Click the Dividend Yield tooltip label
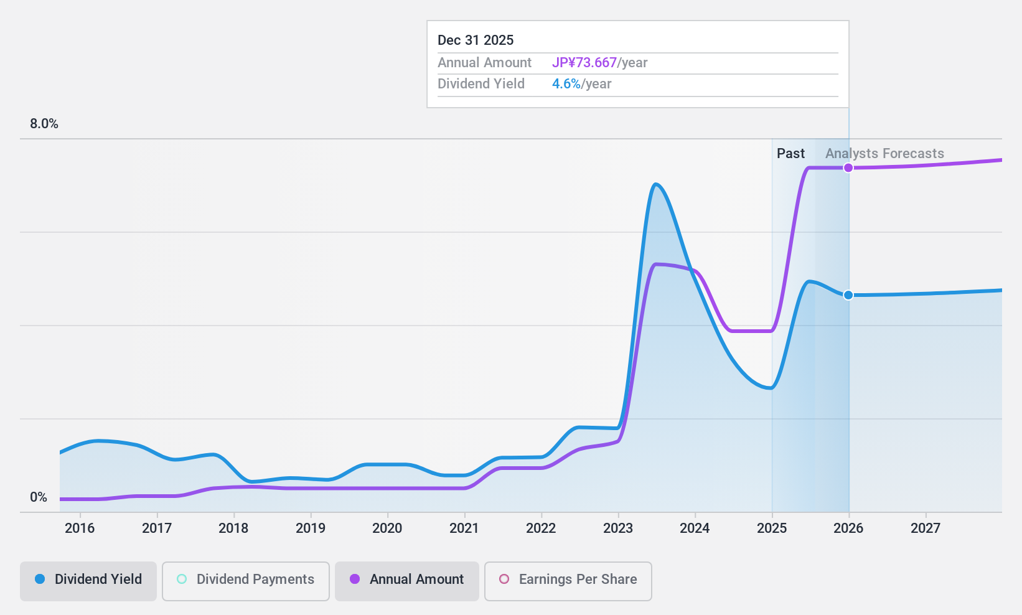 pos(481,84)
